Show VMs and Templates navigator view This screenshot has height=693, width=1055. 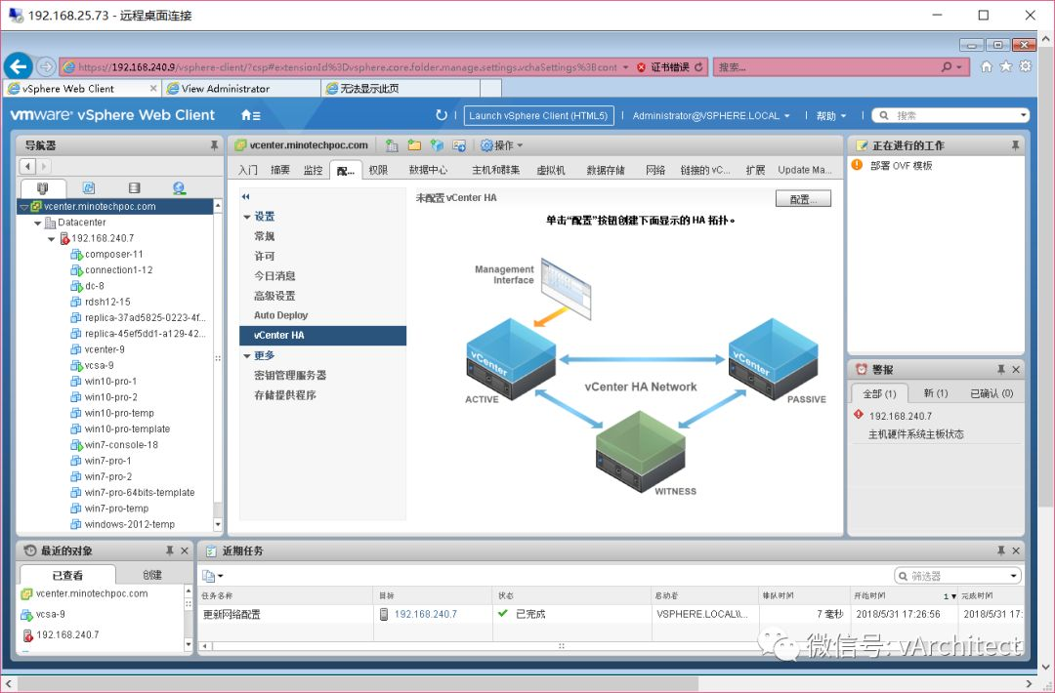click(89, 188)
